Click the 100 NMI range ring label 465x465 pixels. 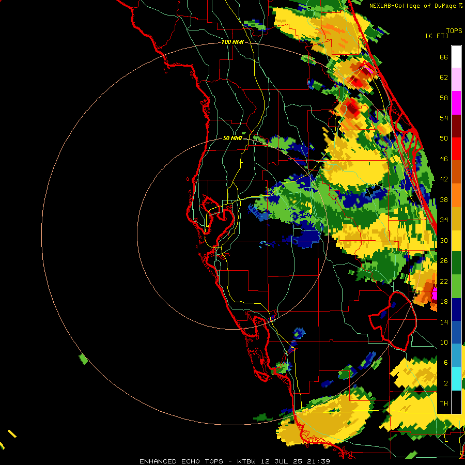pos(233,42)
